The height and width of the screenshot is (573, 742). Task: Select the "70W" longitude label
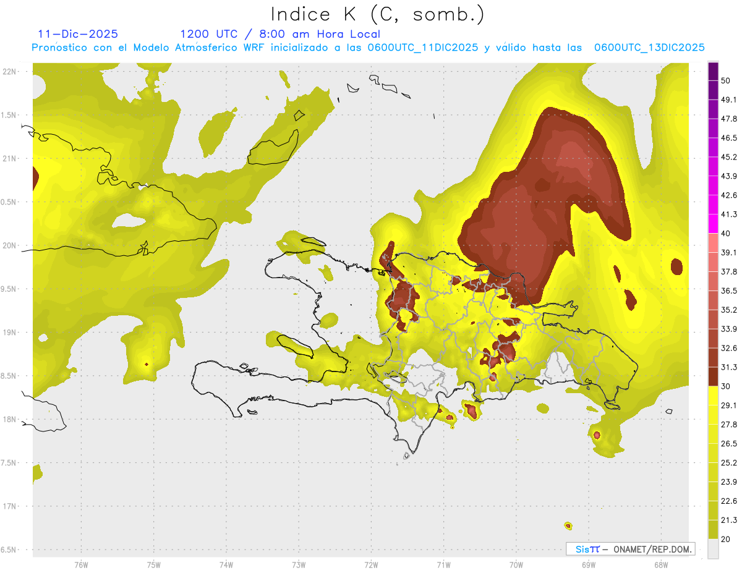516,565
